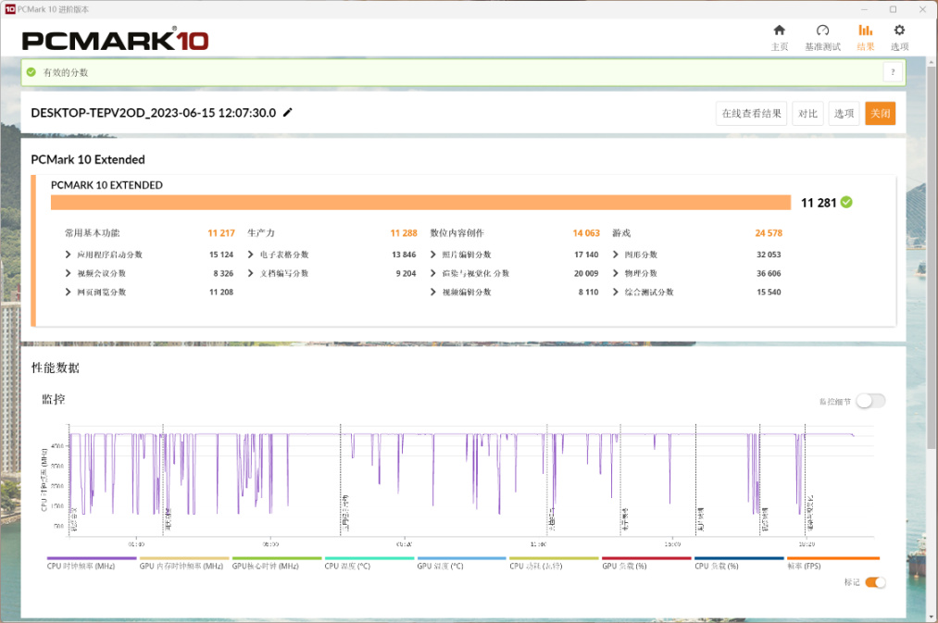Click the help question mark button
The image size is (938, 623).
click(x=893, y=72)
